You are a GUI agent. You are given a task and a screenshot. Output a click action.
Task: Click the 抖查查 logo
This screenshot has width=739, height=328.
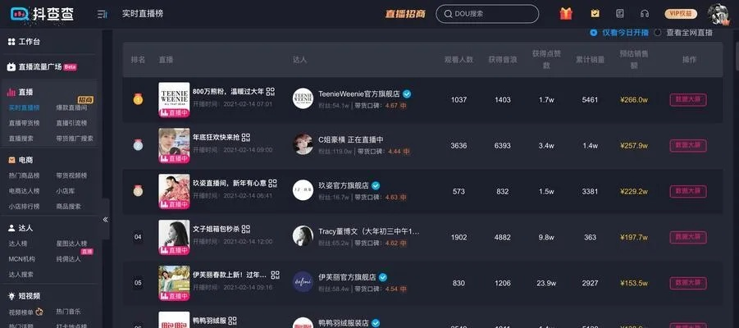tap(41, 14)
